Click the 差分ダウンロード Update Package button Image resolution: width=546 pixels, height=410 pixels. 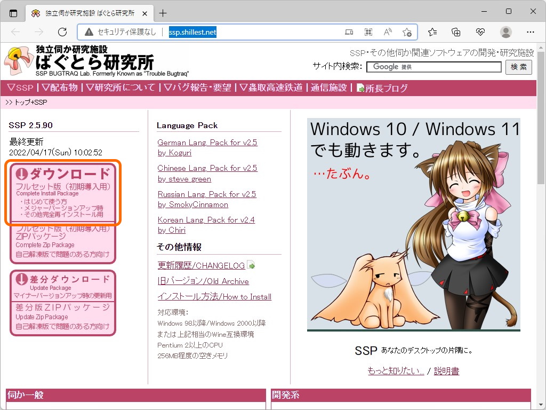click(x=63, y=286)
